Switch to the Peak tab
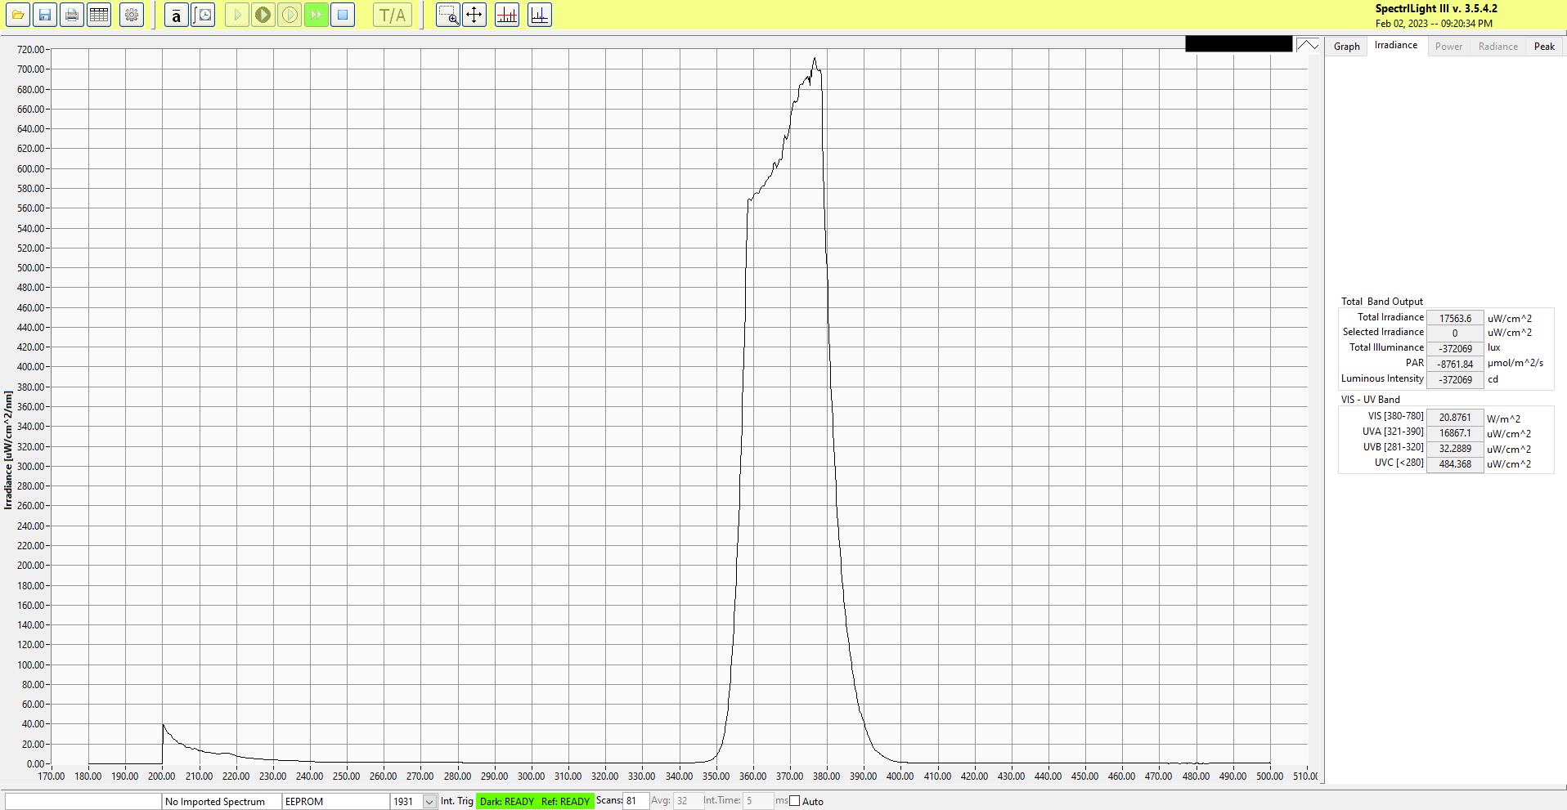Viewport: 1567px width, 810px height. point(1544,47)
